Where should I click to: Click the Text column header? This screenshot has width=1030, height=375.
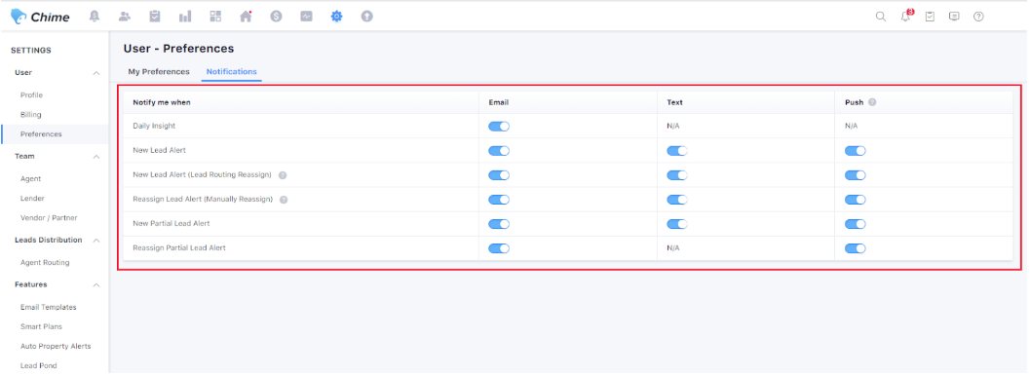point(674,102)
